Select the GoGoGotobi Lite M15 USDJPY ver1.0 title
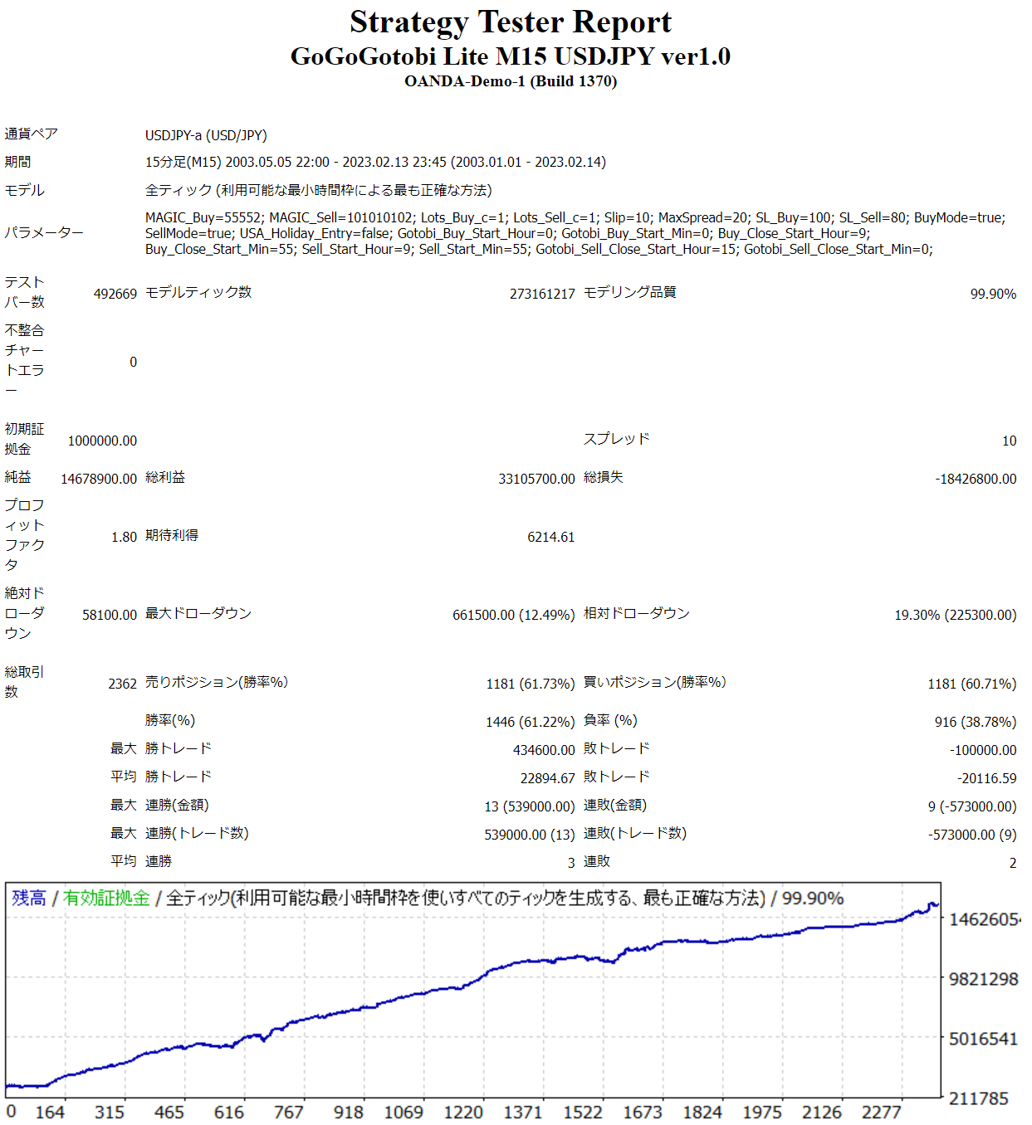The height and width of the screenshot is (1125, 1032). pyautogui.click(x=511, y=56)
